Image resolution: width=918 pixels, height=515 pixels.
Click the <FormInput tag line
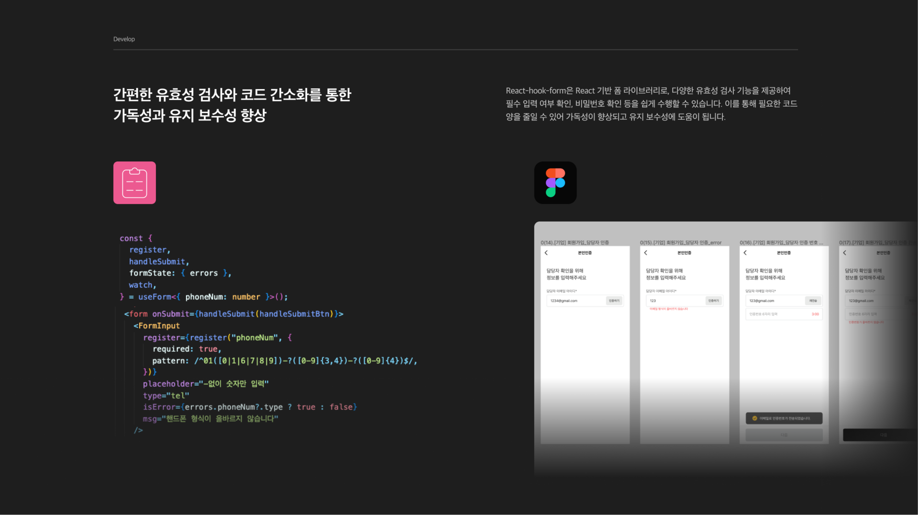point(156,325)
